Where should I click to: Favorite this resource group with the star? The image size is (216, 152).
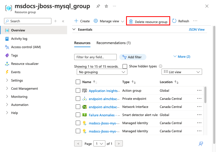coord(106,6)
